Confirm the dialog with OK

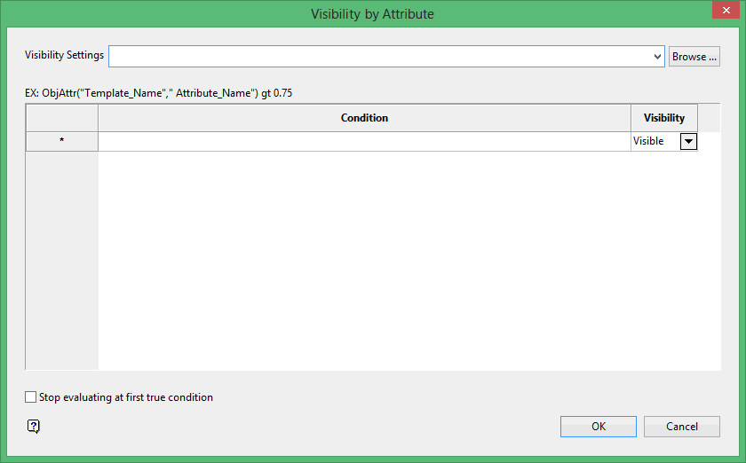click(598, 427)
